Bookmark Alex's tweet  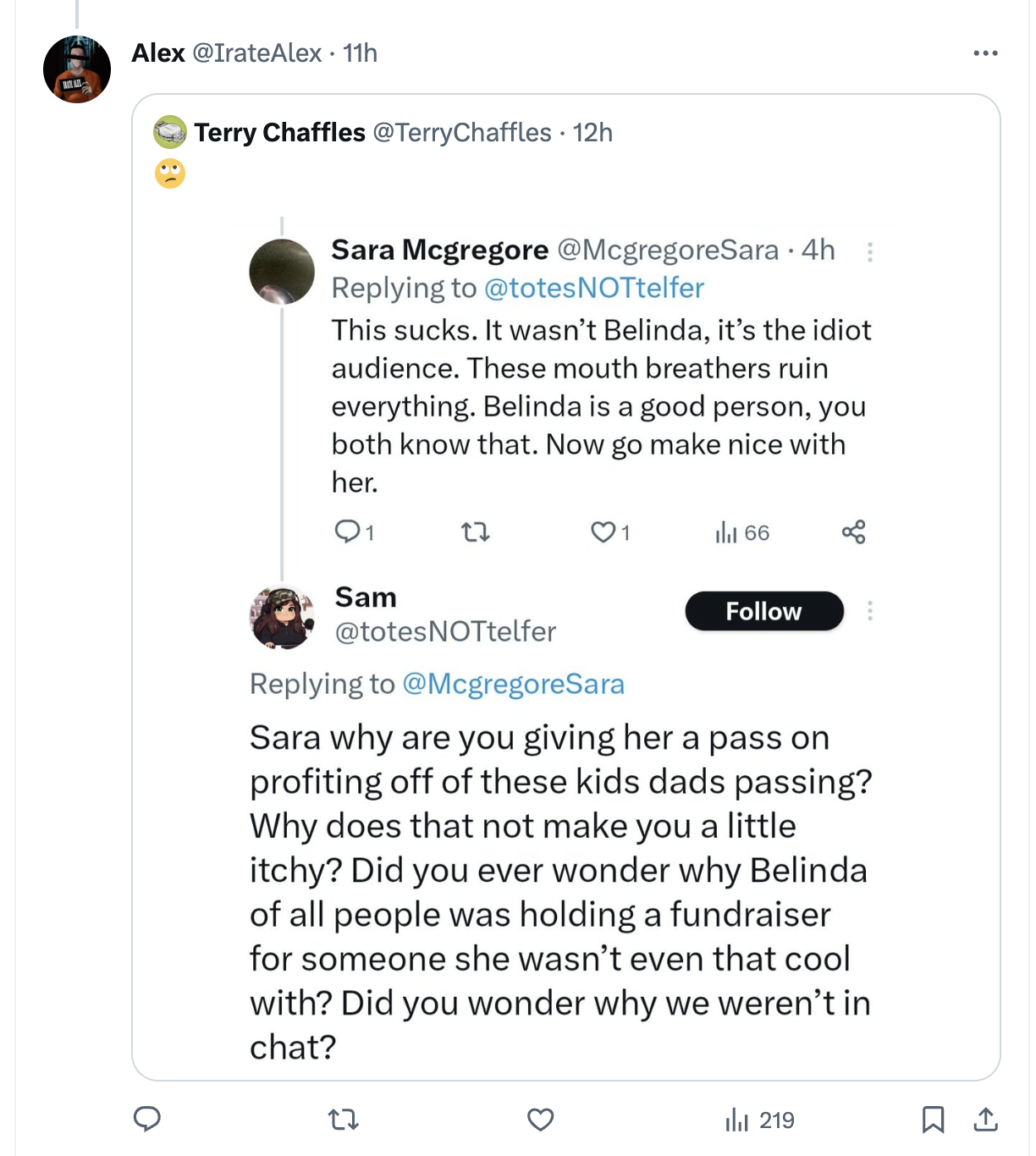933,1120
